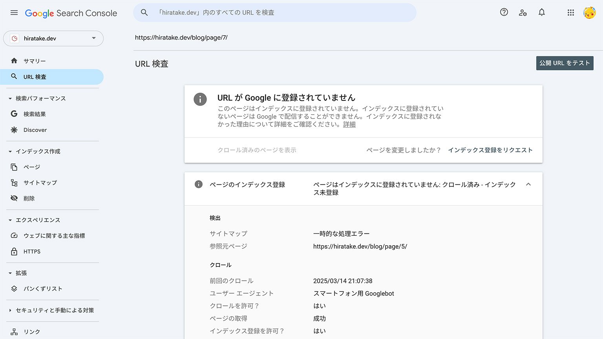Open the 削除 page
Screen dimensions: 603x339
point(52,199)
